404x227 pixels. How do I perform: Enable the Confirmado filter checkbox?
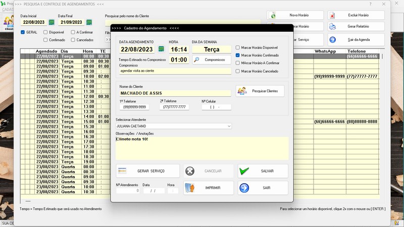pos(45,40)
